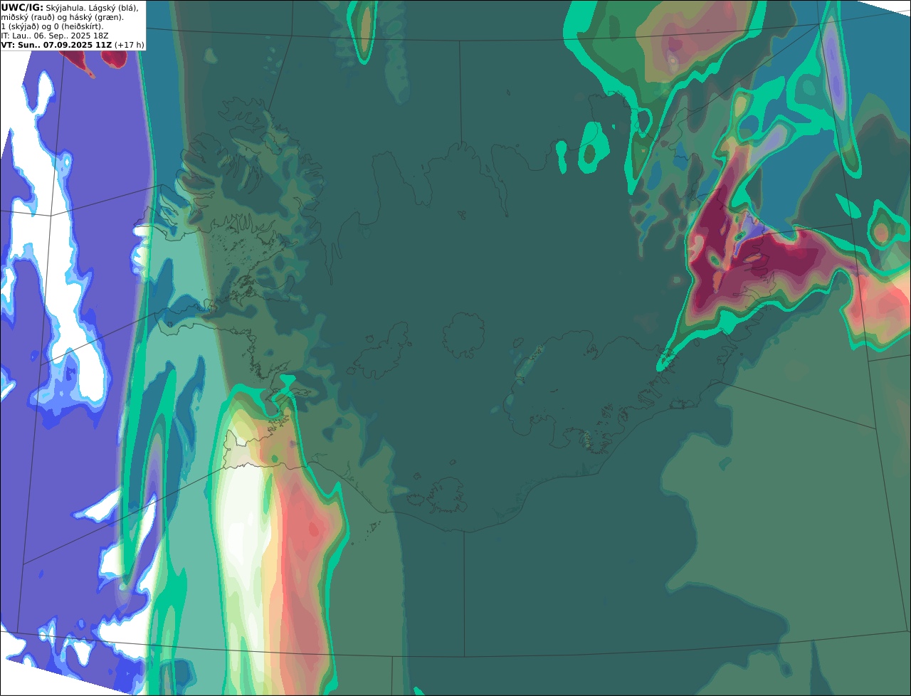911x696 pixels.
Task: Click the "VT: Sun.. 07.09.2025 11Z" valid time
Action: tap(56, 45)
